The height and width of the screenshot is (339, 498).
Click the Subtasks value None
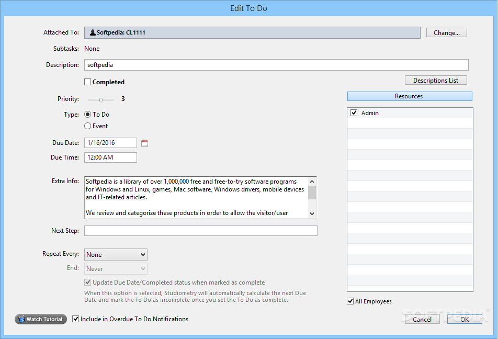92,49
